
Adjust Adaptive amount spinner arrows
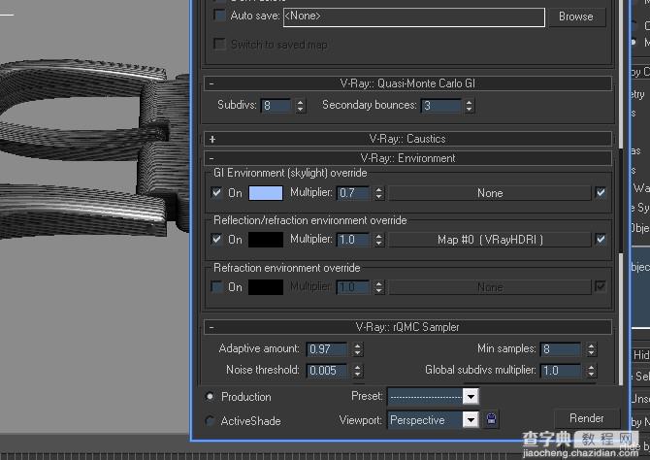(358, 349)
